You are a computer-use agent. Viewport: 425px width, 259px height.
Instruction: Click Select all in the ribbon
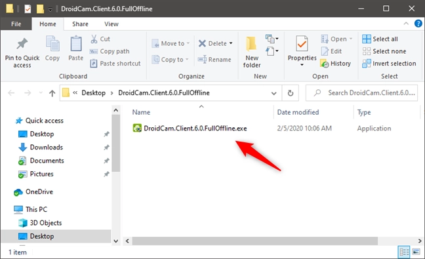tap(380, 39)
